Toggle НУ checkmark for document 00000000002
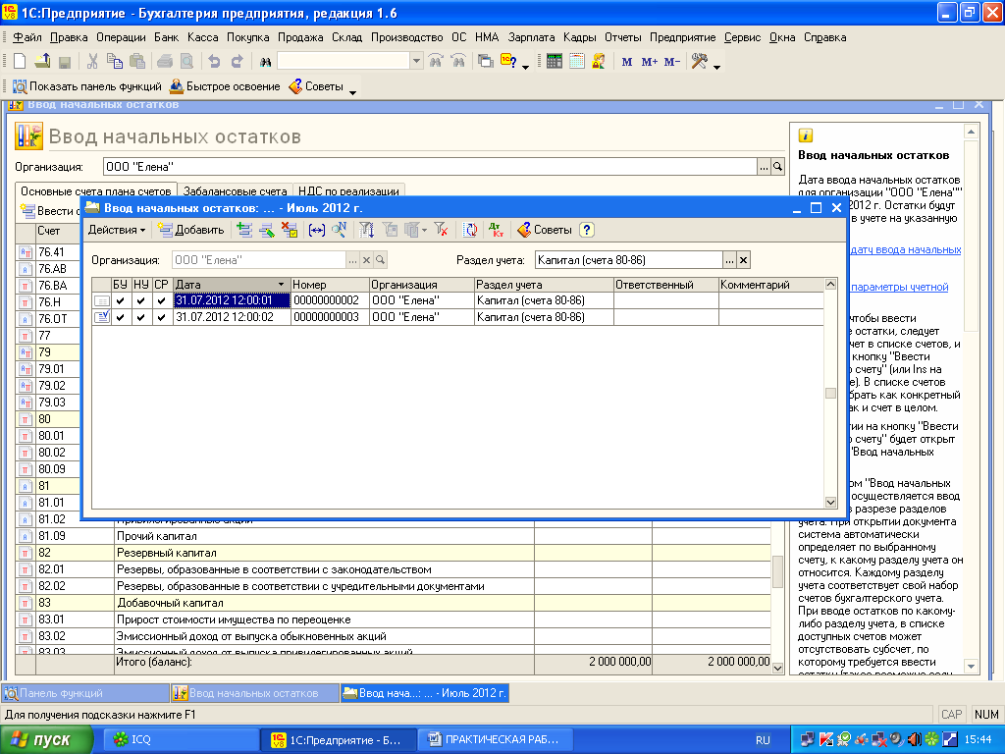 (x=141, y=300)
